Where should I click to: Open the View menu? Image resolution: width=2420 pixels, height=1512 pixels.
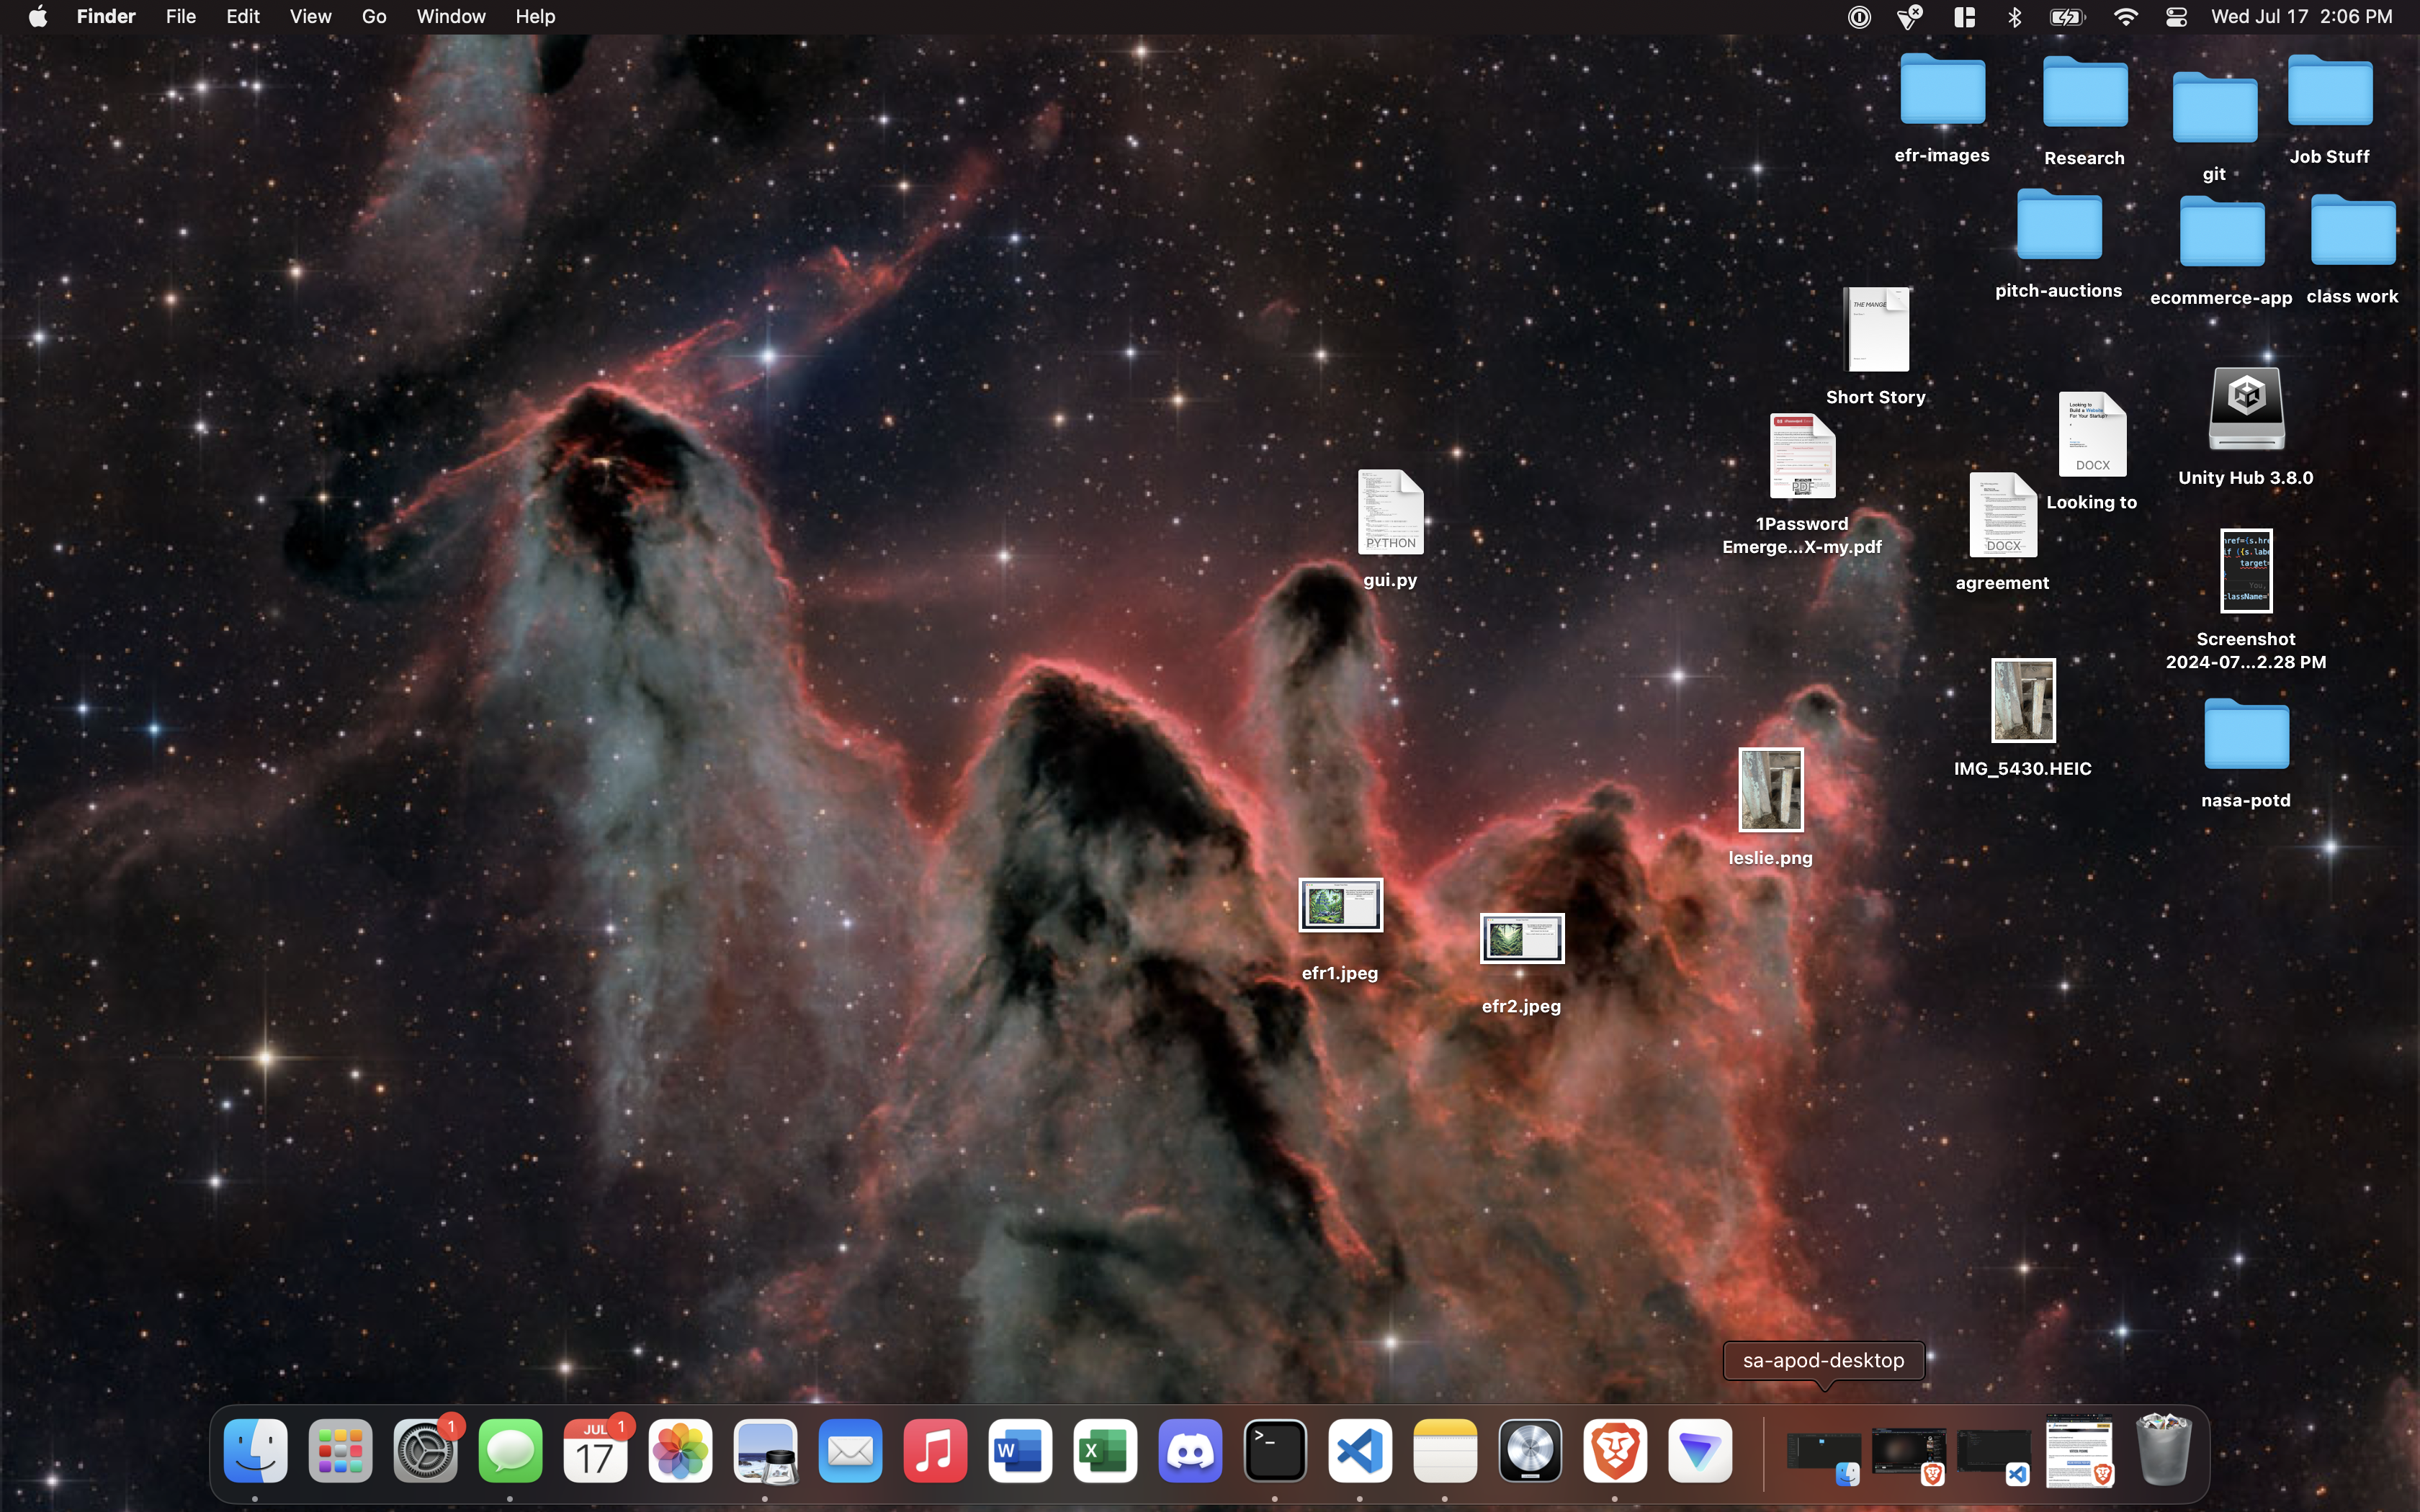[310, 17]
